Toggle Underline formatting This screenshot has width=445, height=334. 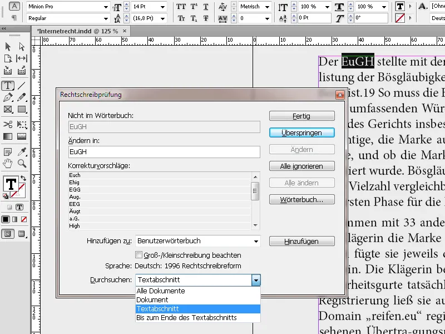tap(206, 7)
